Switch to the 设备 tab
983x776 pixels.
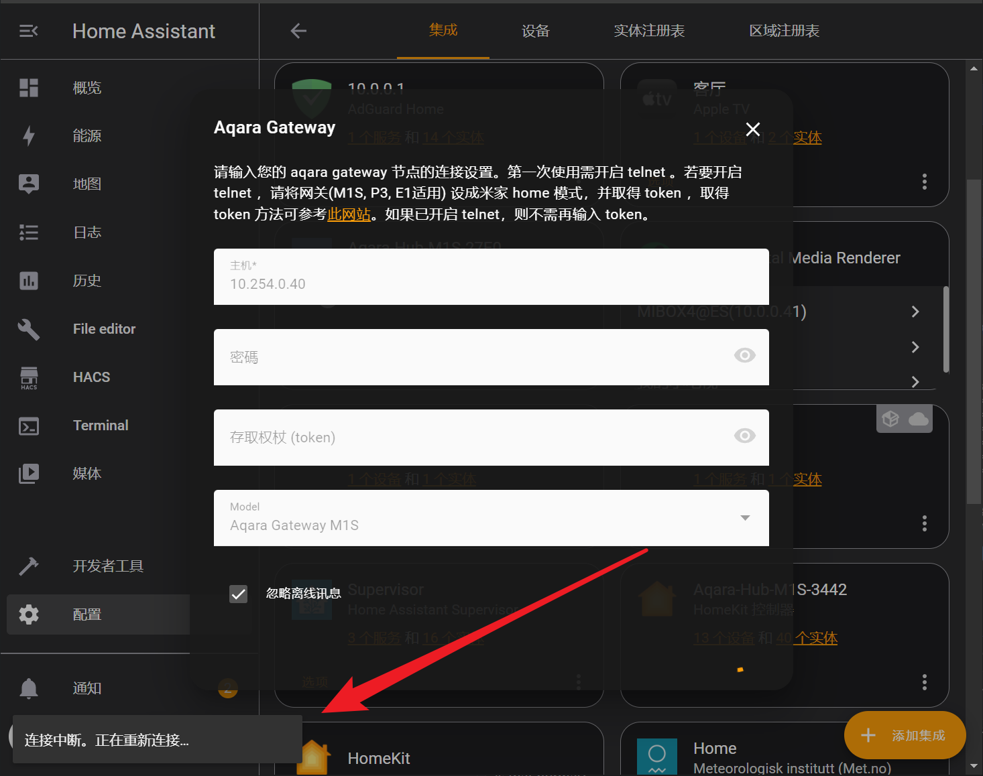pyautogui.click(x=535, y=31)
